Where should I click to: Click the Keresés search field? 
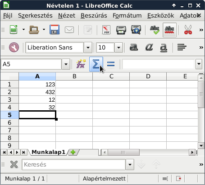point(73,165)
